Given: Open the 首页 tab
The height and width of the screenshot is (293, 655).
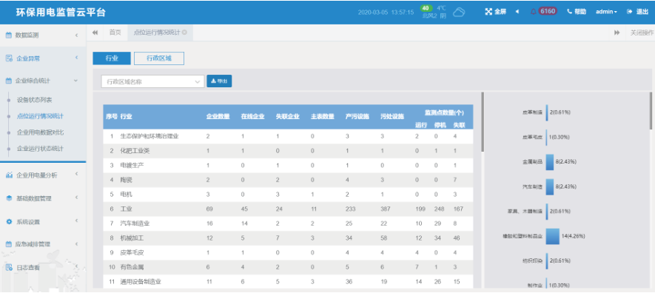Looking at the screenshot, I should coord(115,33).
